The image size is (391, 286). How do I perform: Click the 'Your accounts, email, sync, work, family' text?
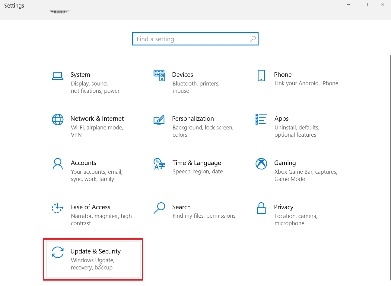pyautogui.click(x=97, y=176)
